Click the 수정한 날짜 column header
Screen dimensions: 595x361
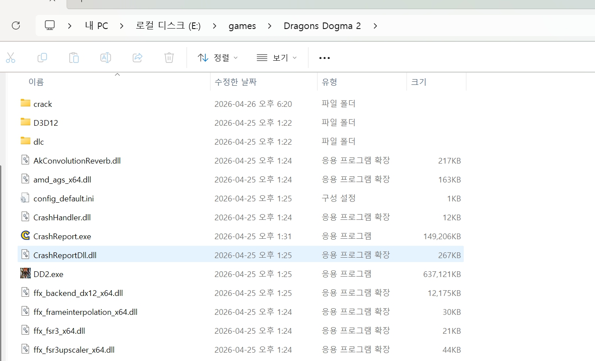tap(236, 82)
